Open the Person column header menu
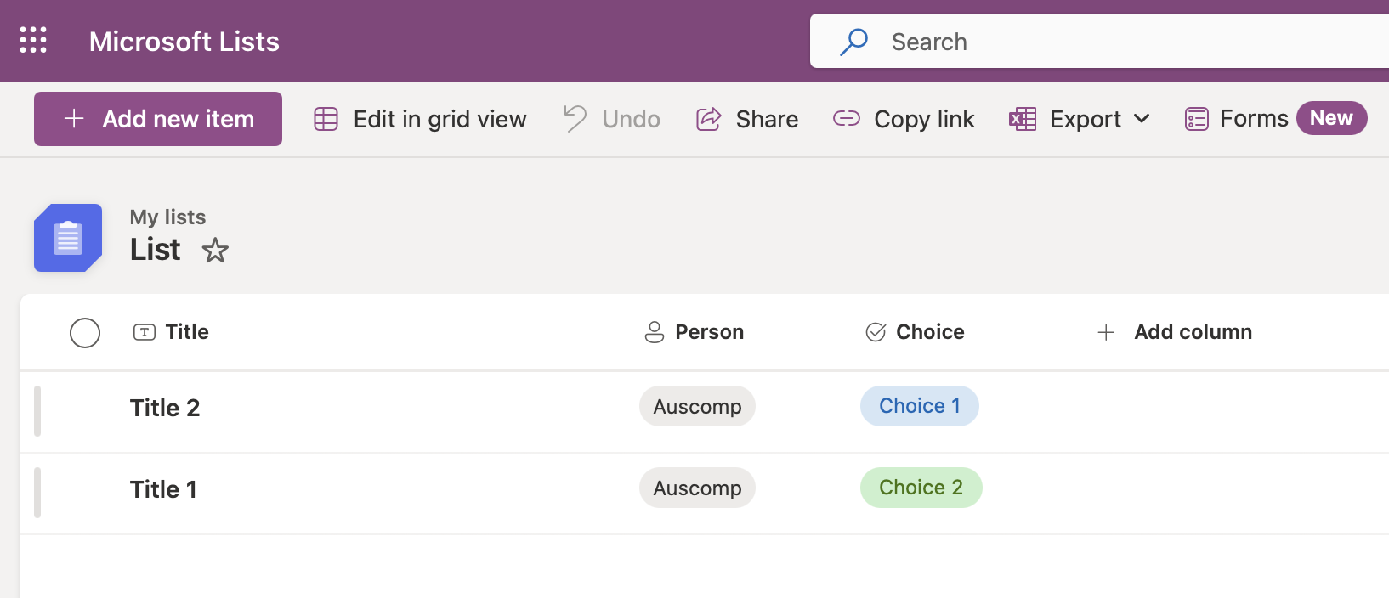1389x598 pixels. coord(694,332)
